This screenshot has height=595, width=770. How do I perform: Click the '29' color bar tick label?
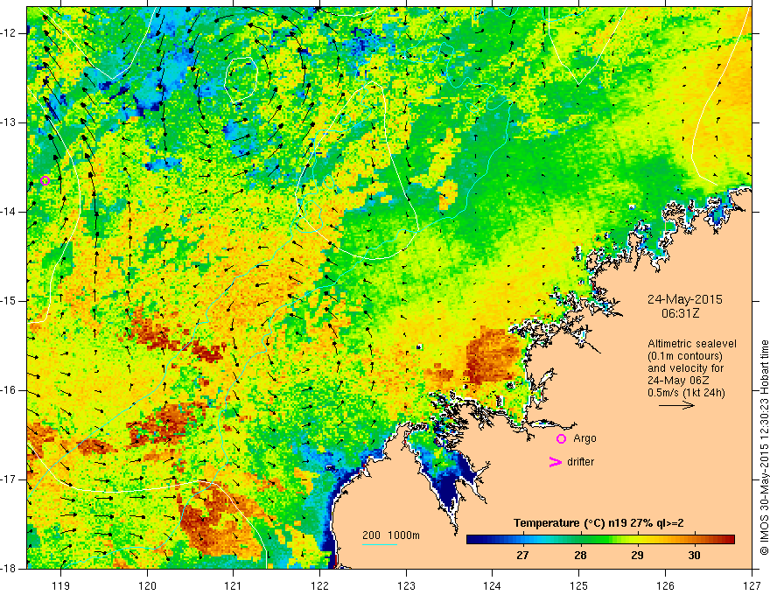[637, 556]
